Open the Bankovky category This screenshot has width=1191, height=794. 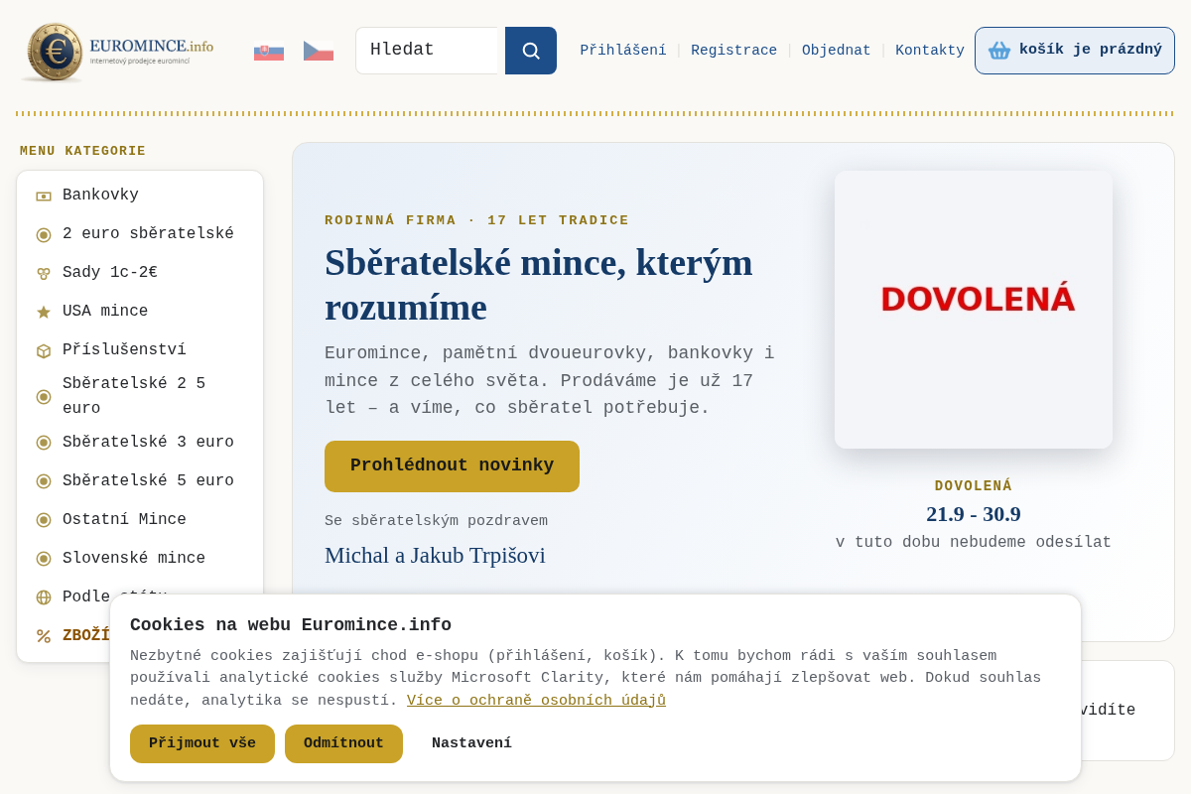pos(140,196)
